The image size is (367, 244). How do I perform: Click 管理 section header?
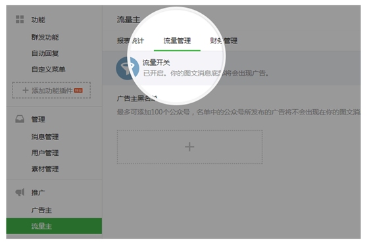click(38, 119)
